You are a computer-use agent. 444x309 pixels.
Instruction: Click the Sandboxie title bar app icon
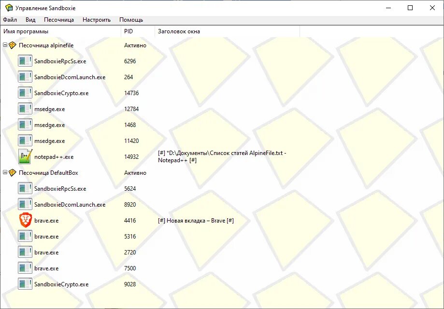click(9, 8)
